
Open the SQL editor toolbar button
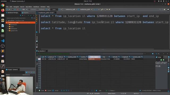click(x=23, y=9)
